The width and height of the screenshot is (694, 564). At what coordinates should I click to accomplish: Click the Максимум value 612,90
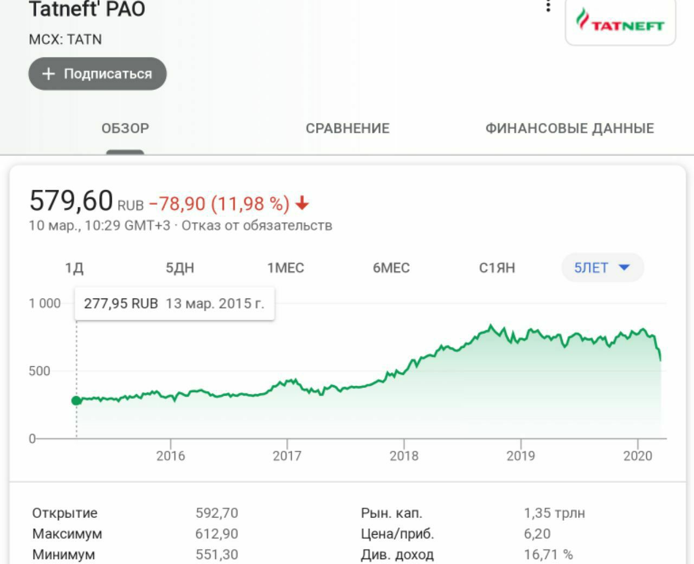[x=217, y=534]
